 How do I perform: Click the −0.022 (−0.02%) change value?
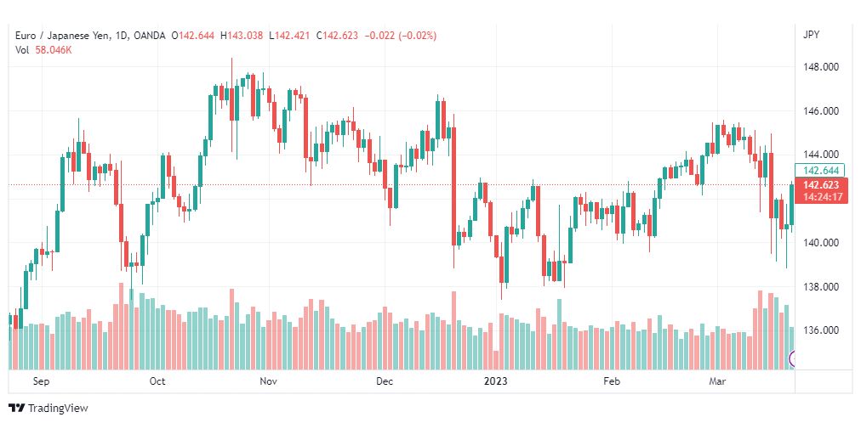pos(400,36)
